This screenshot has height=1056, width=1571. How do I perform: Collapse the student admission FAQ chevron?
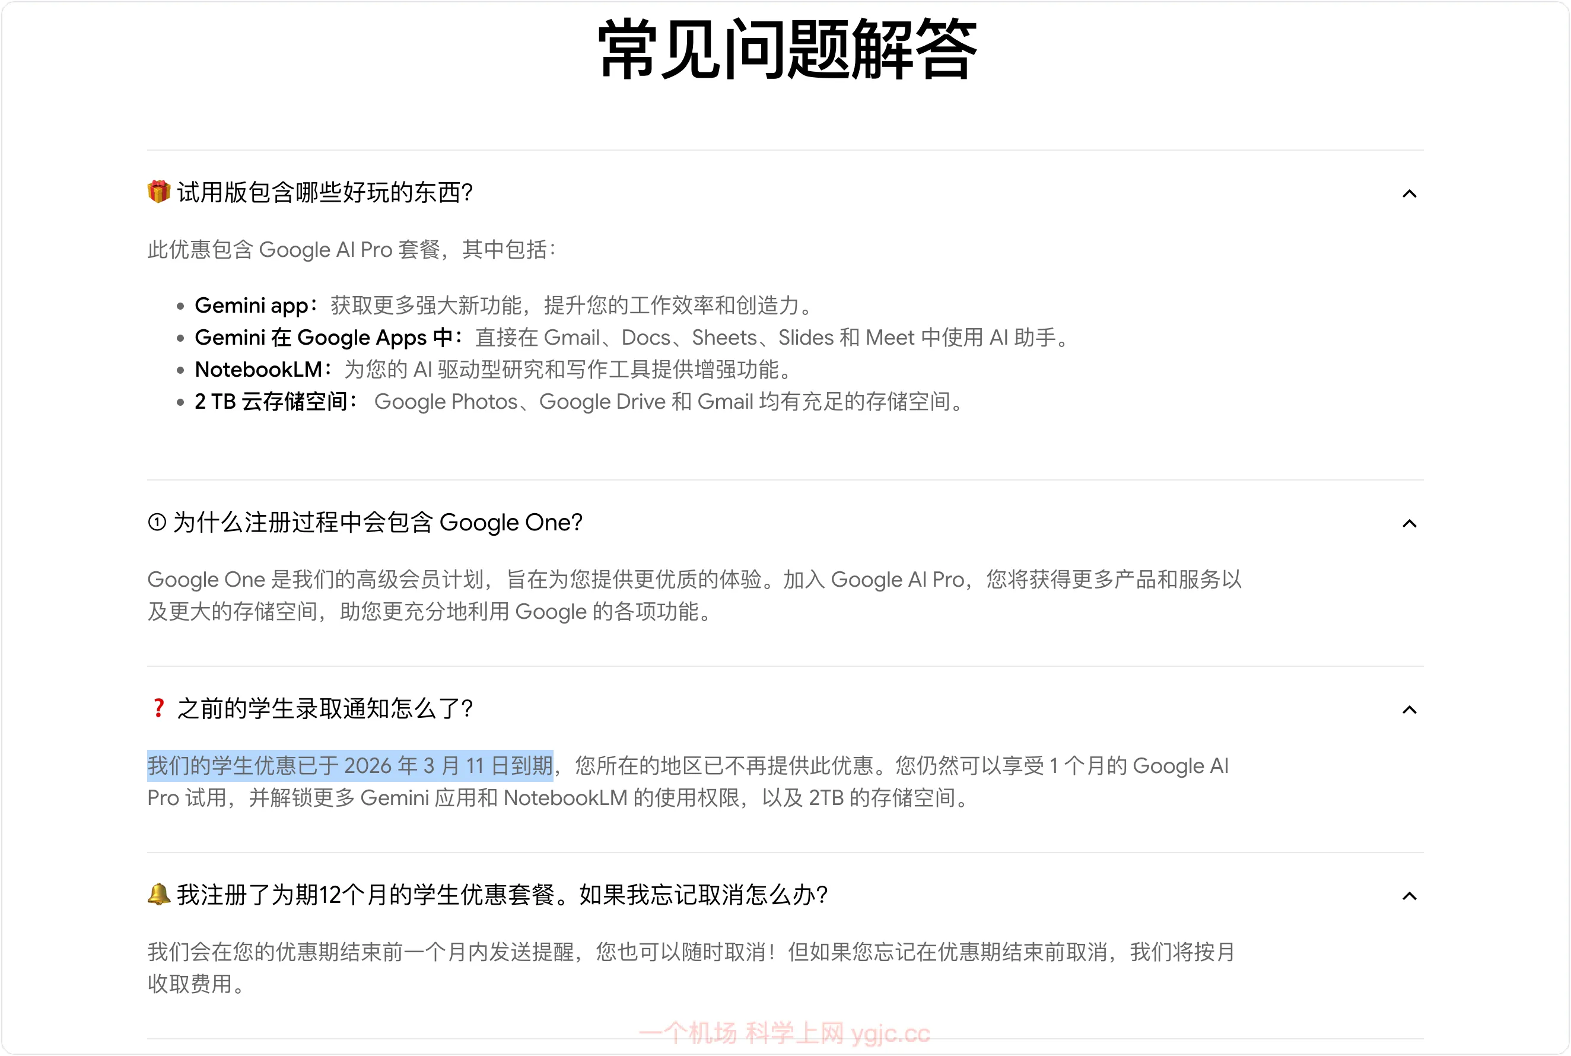coord(1408,710)
